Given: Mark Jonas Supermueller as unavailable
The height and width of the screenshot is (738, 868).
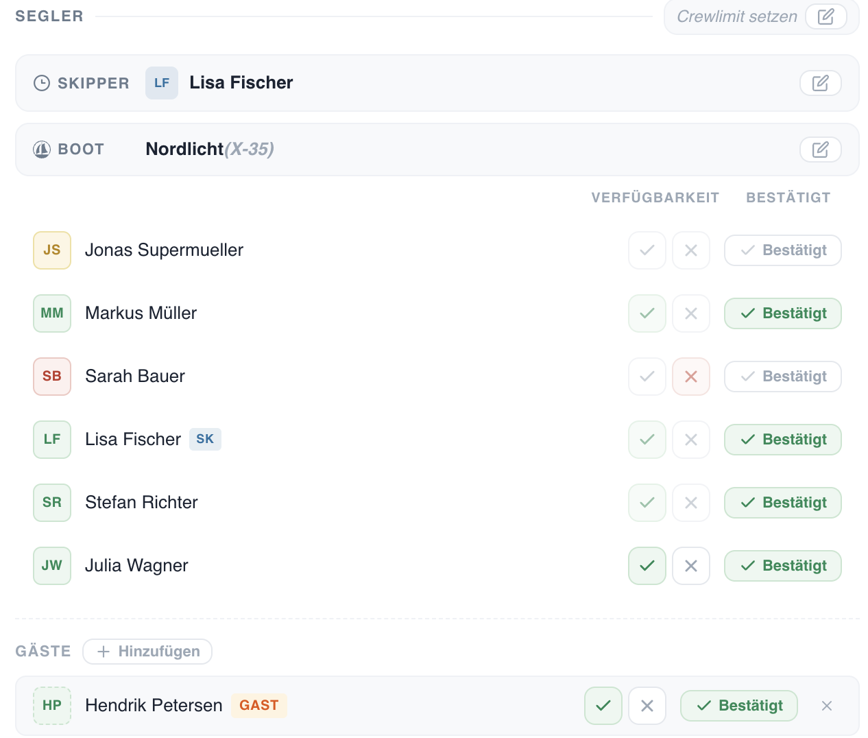Looking at the screenshot, I should click(690, 250).
